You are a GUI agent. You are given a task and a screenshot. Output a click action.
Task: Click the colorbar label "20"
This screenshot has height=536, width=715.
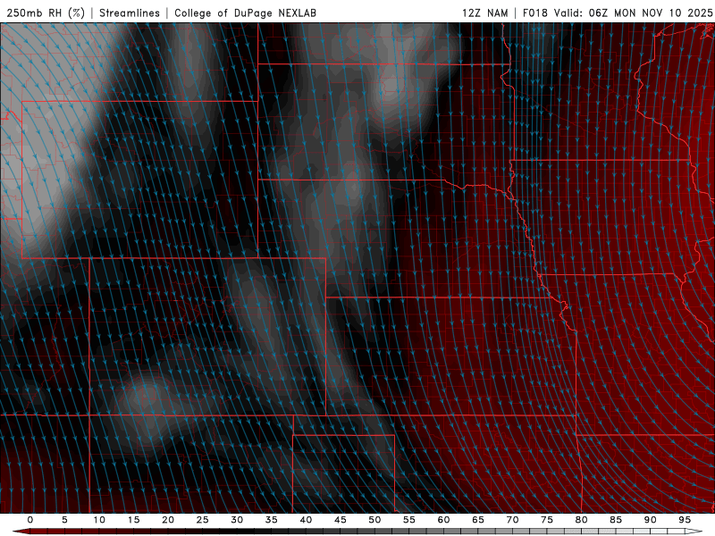point(168,520)
